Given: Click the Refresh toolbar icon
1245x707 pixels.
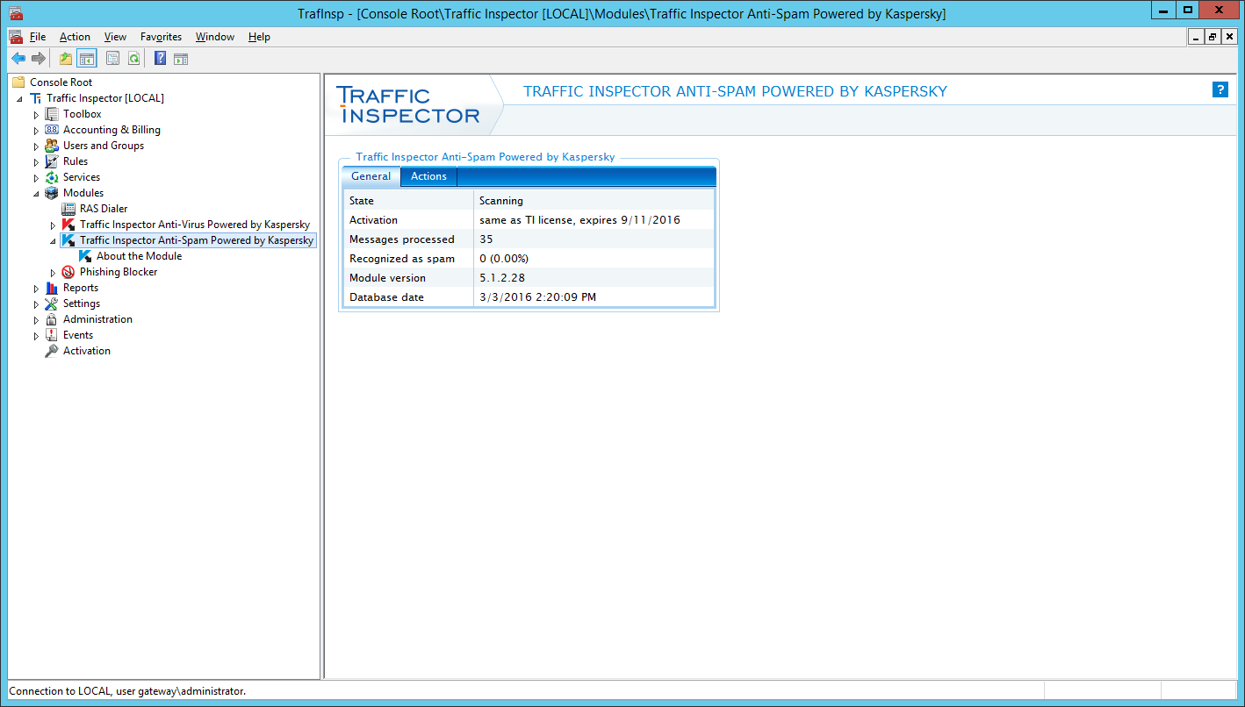Looking at the screenshot, I should click(x=133, y=59).
